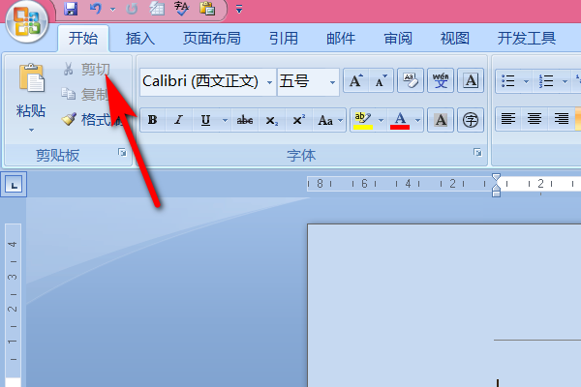Click the 五号 font size box
Viewport: 581px width, 387px height.
(302, 81)
